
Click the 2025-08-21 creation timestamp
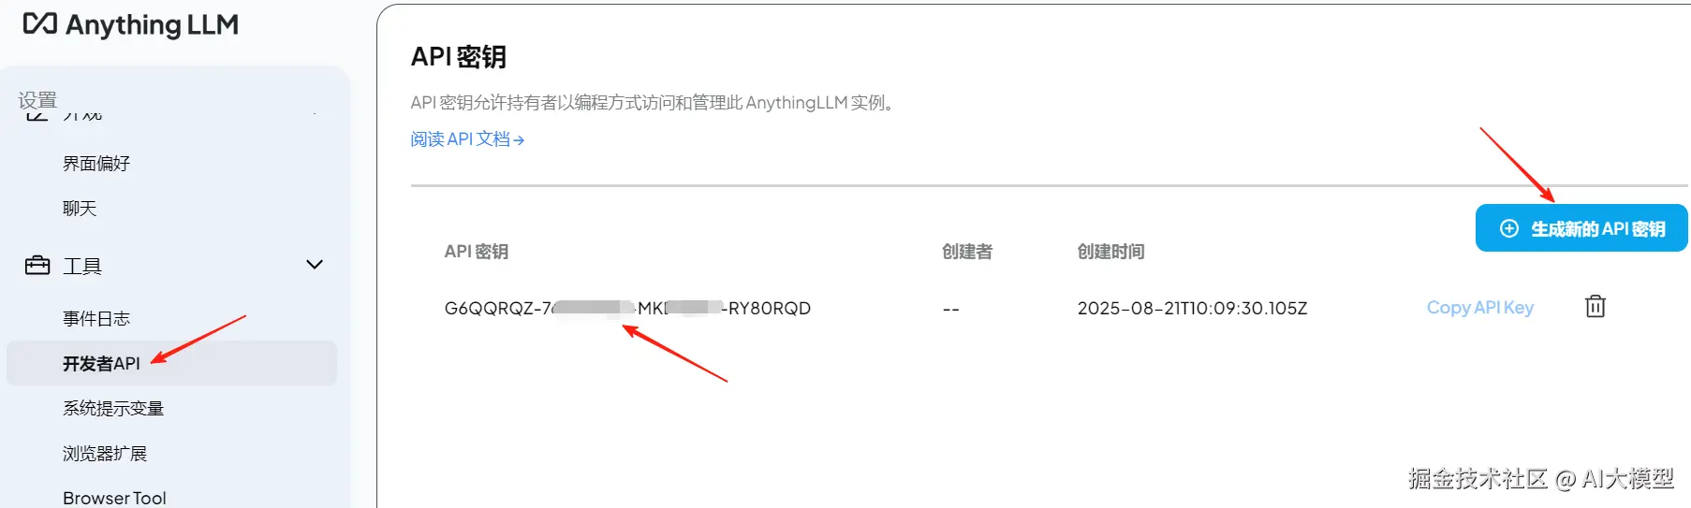(1192, 308)
